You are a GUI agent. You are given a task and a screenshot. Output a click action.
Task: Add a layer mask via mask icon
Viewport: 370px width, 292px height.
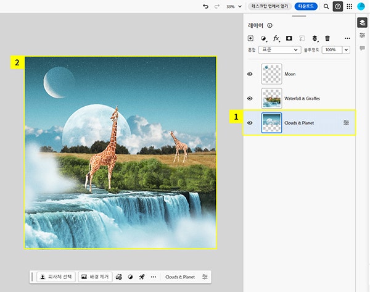tap(289, 38)
